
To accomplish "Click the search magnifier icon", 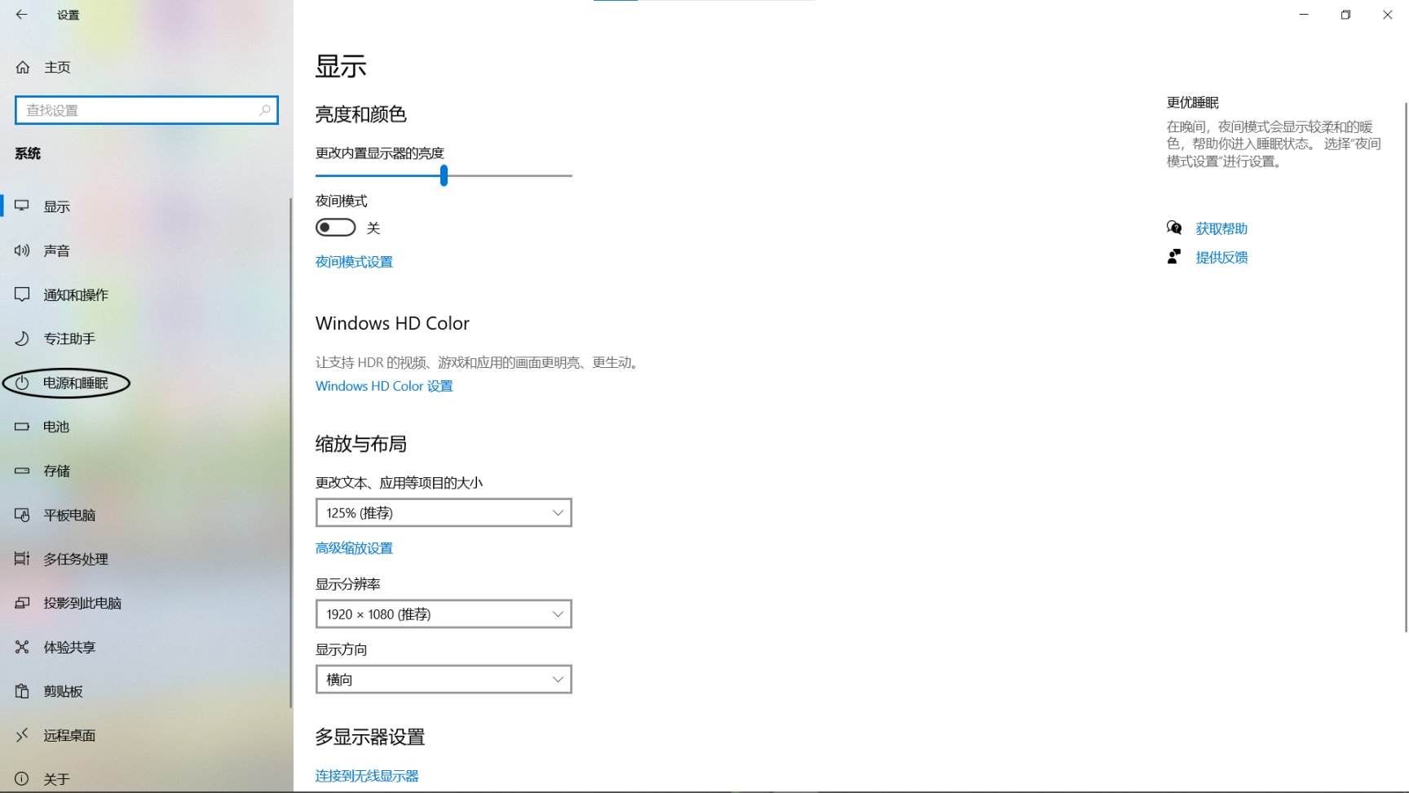I will pos(264,110).
